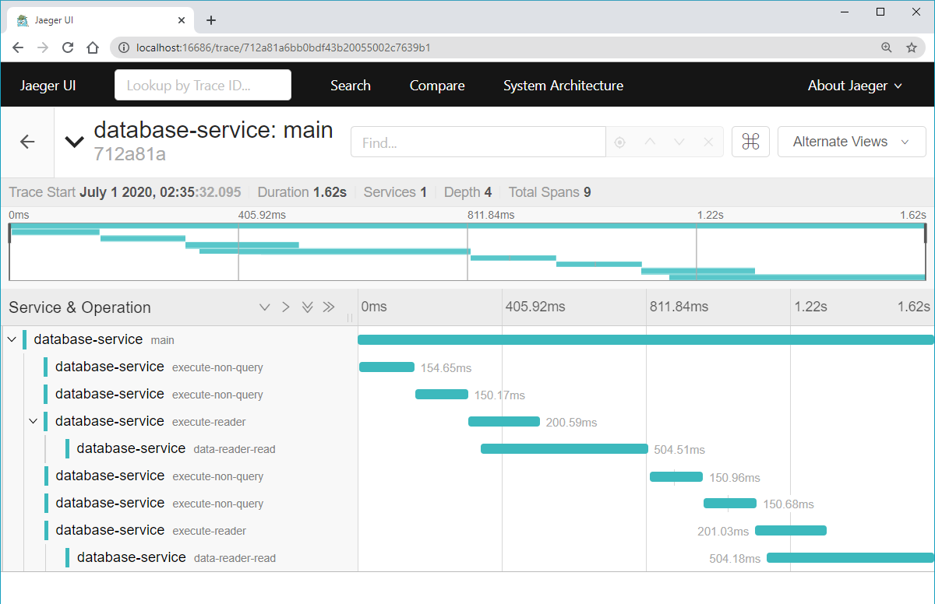Open the Alternate Views dropdown

coord(851,142)
